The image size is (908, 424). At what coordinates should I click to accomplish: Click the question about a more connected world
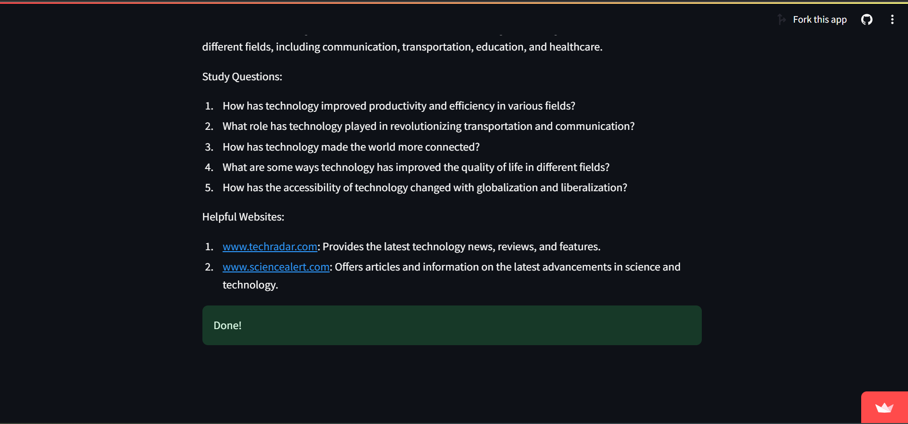pos(351,147)
